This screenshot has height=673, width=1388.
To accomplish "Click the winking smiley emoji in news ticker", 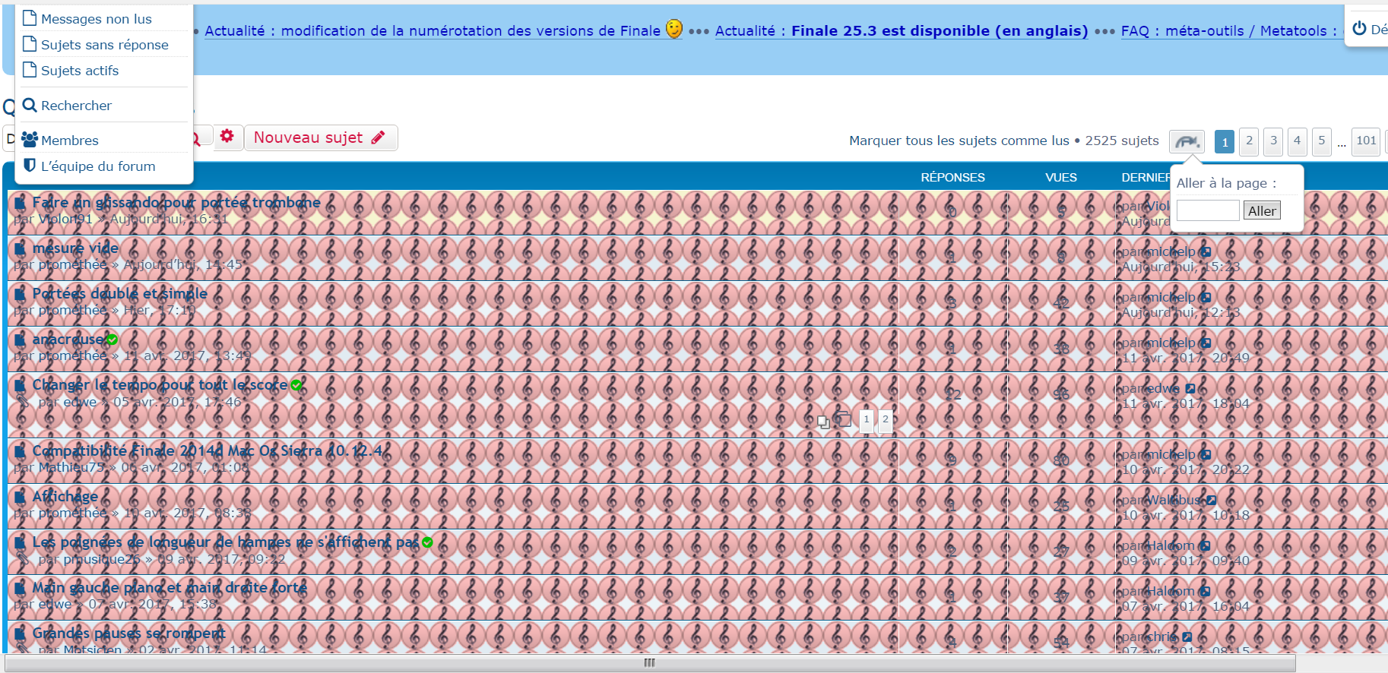I will [x=673, y=29].
